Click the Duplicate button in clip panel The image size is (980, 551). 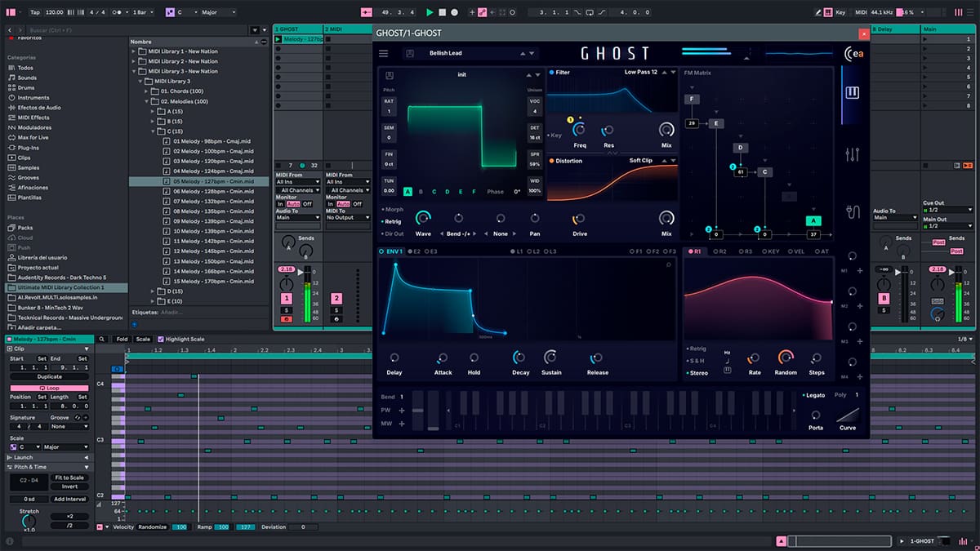pos(49,378)
